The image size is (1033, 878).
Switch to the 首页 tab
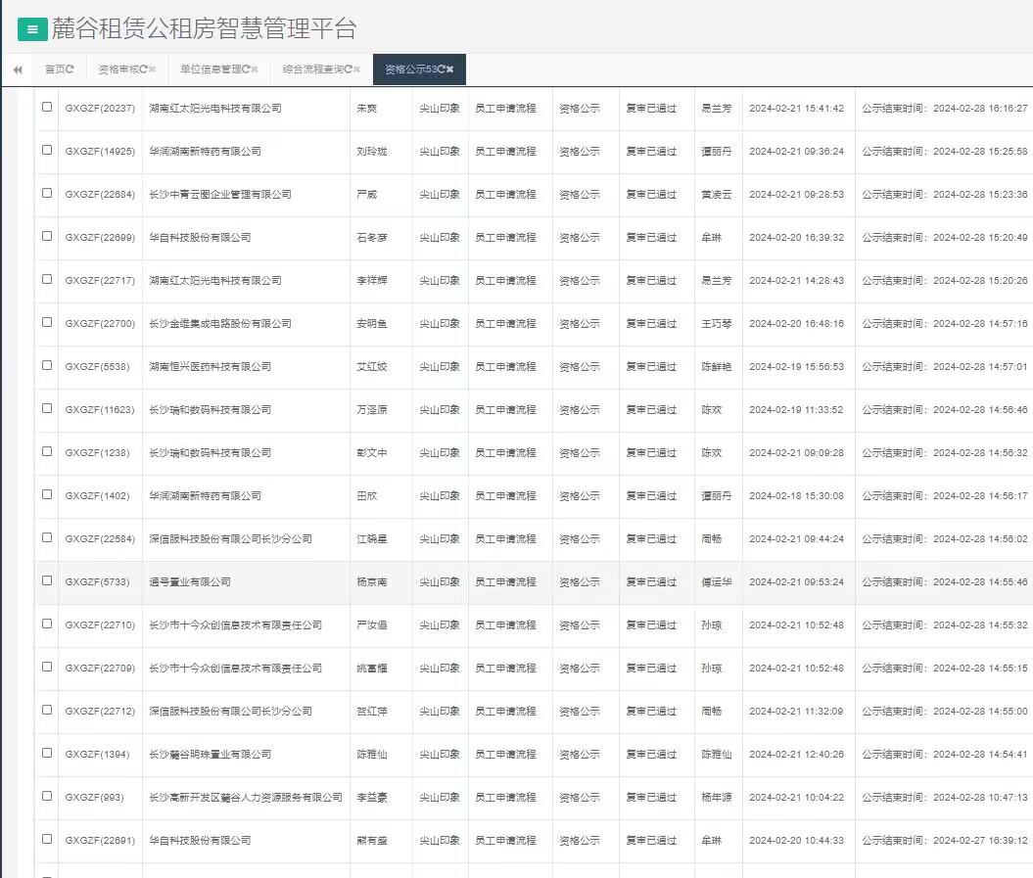[x=55, y=69]
